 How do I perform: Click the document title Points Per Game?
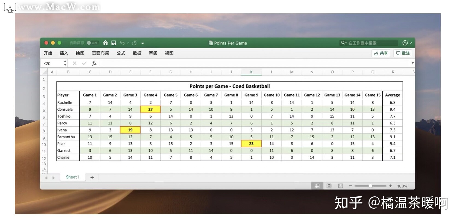point(231,43)
